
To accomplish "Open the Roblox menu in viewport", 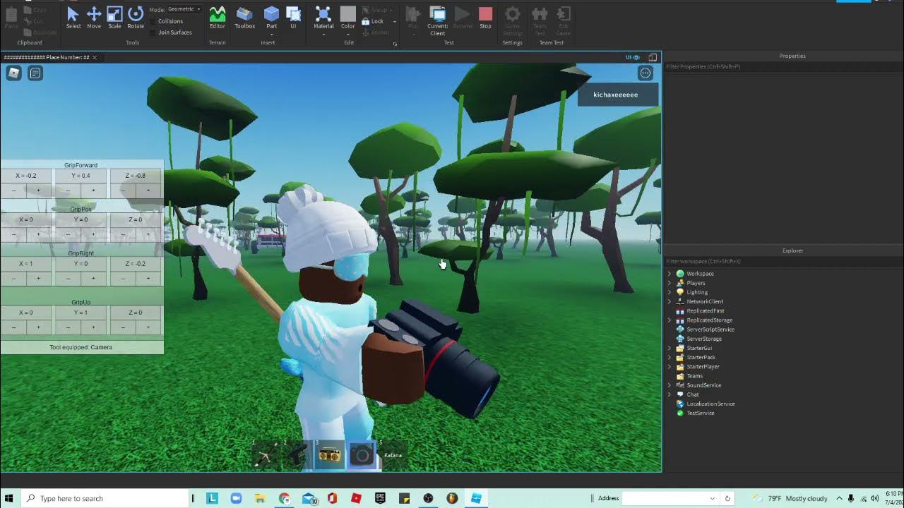I will (14, 73).
